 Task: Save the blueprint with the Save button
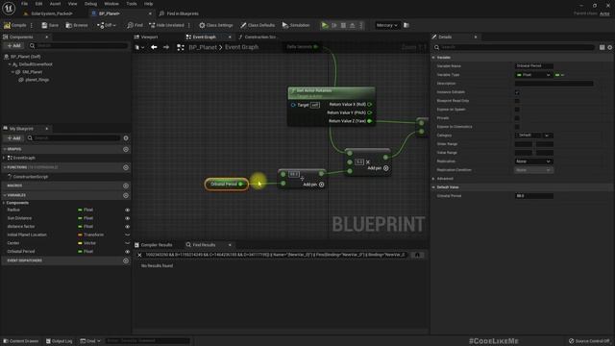pyautogui.click(x=50, y=25)
